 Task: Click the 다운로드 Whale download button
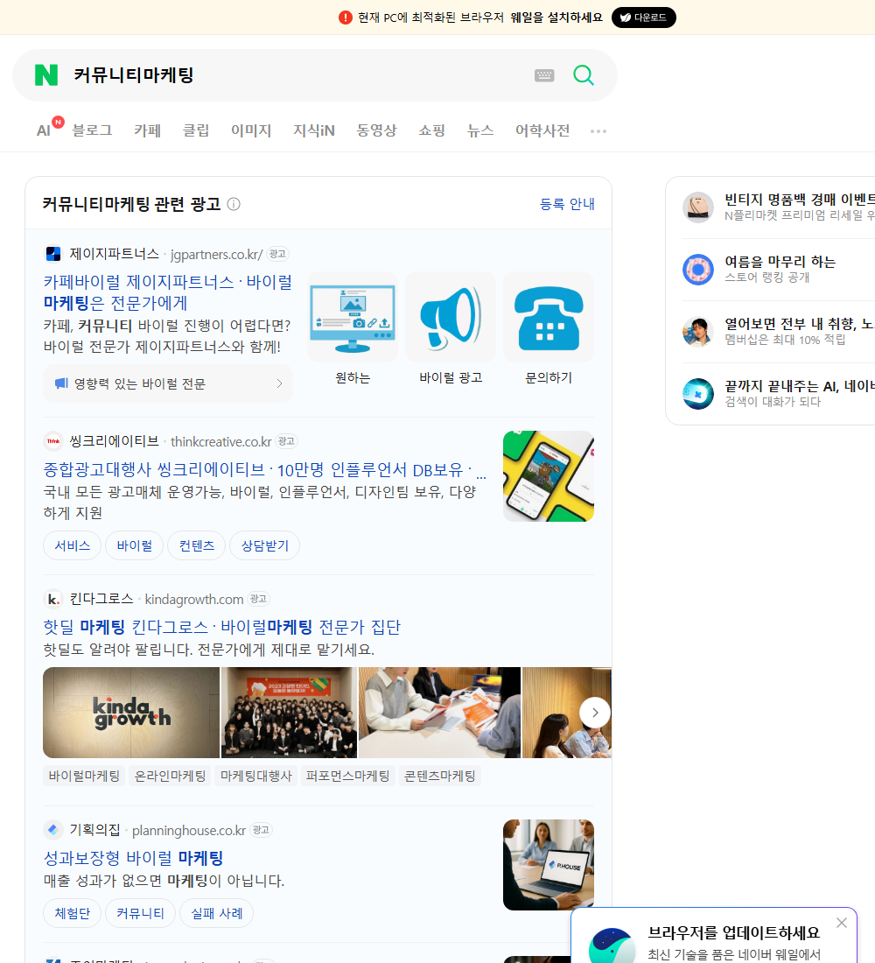coord(643,18)
